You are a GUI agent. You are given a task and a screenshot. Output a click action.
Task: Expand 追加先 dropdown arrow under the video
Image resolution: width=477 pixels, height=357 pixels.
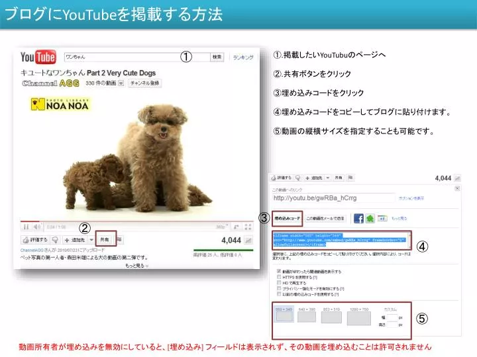pyautogui.click(x=91, y=240)
